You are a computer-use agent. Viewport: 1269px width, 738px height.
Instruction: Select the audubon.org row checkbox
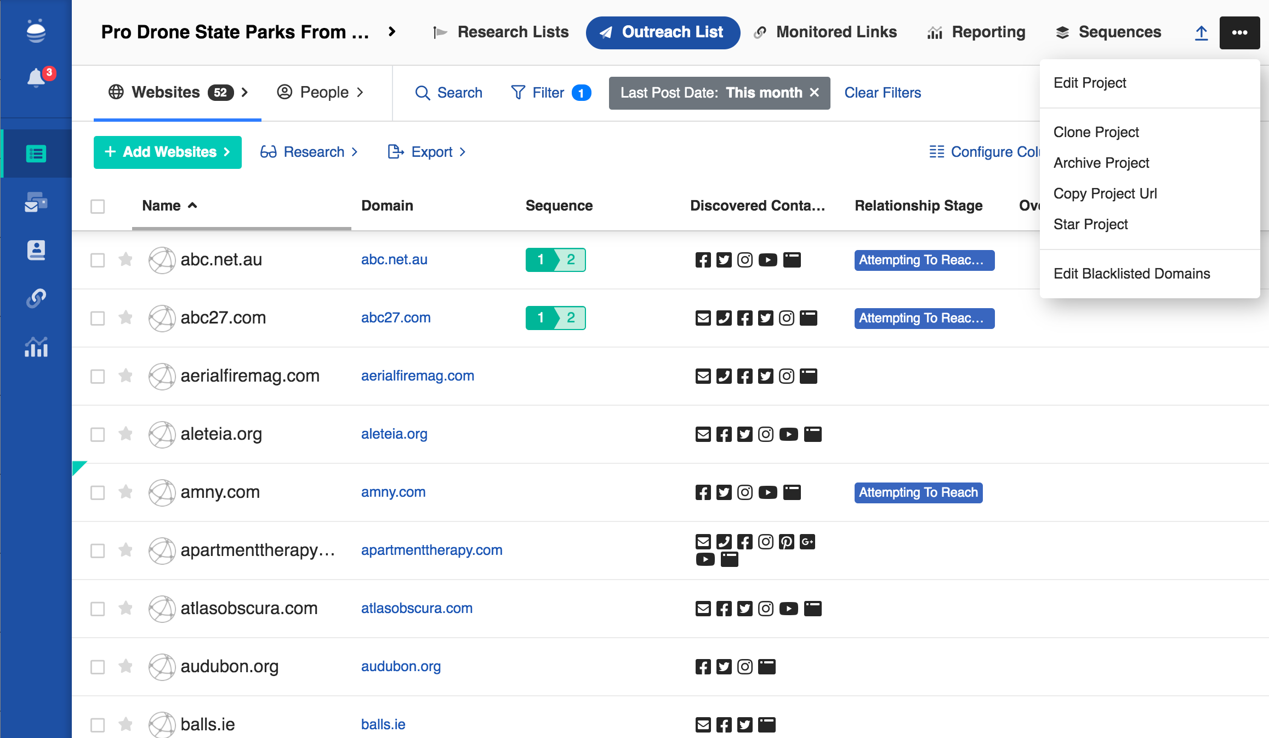(x=98, y=667)
